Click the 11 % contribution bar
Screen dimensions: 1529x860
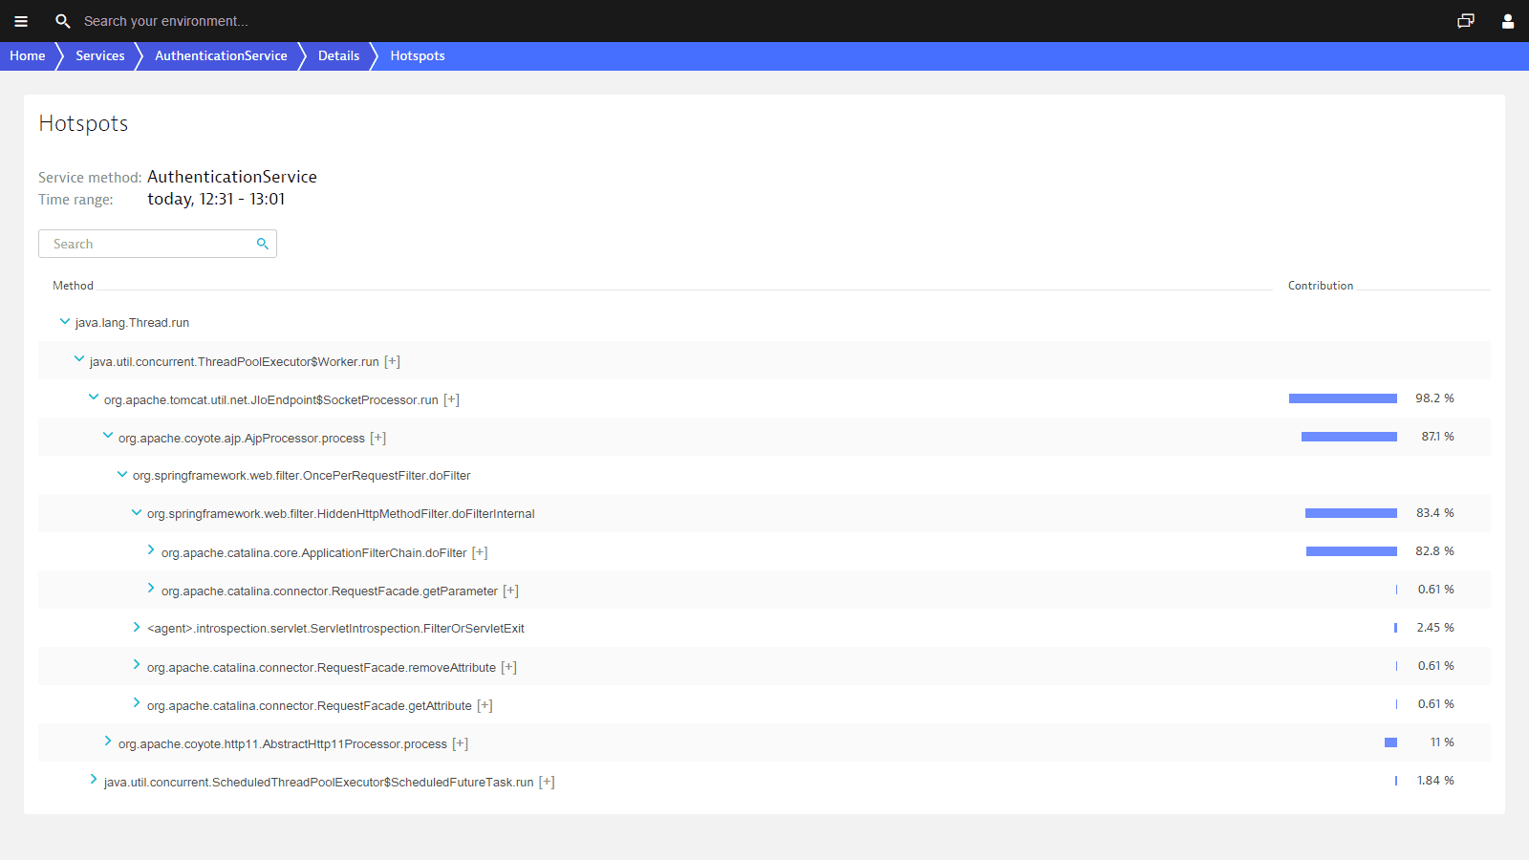(1391, 742)
